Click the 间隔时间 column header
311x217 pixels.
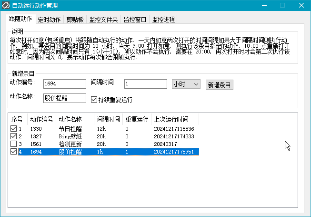coord(109,119)
